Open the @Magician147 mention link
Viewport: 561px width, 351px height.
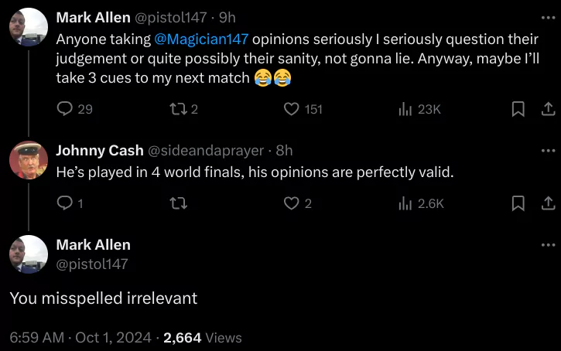coord(201,39)
